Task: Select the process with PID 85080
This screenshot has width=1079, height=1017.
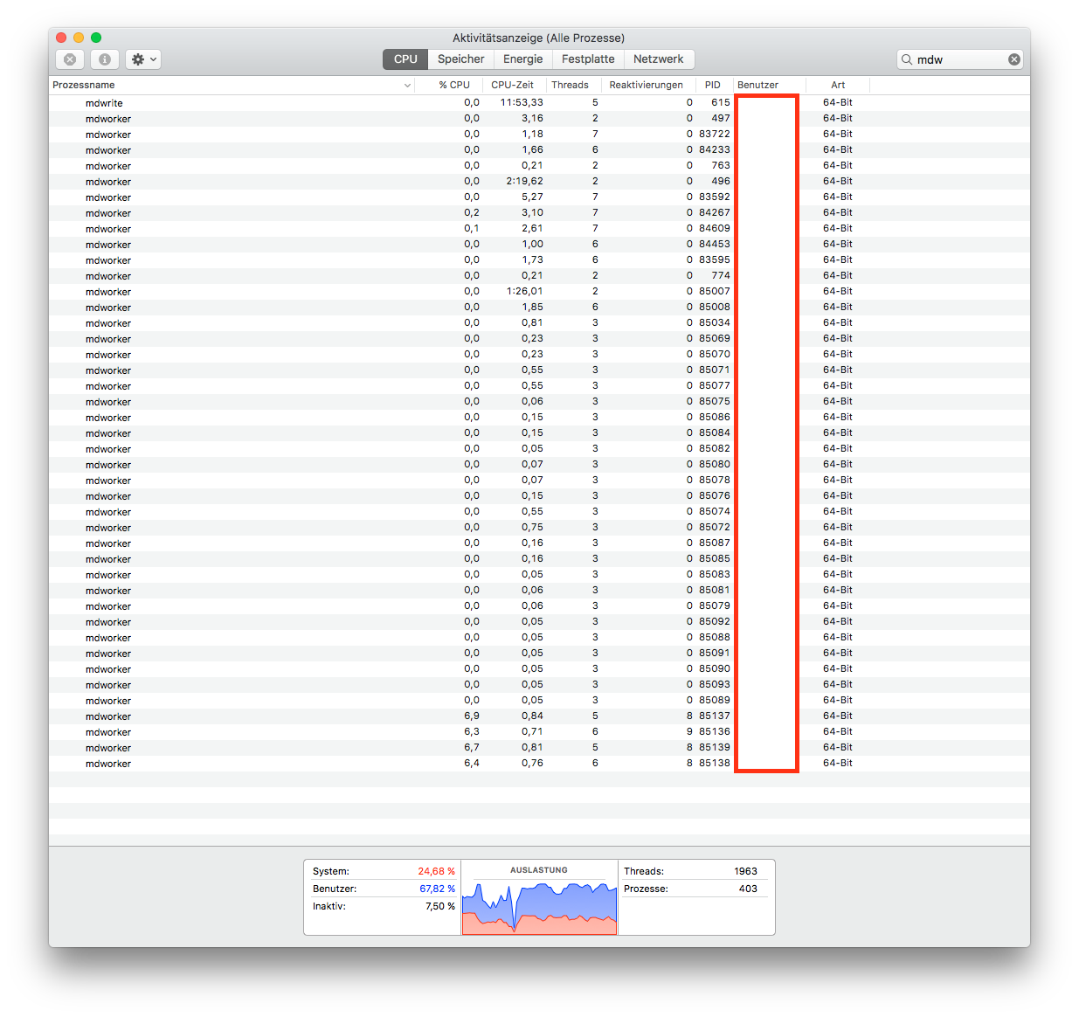Action: tap(539, 464)
